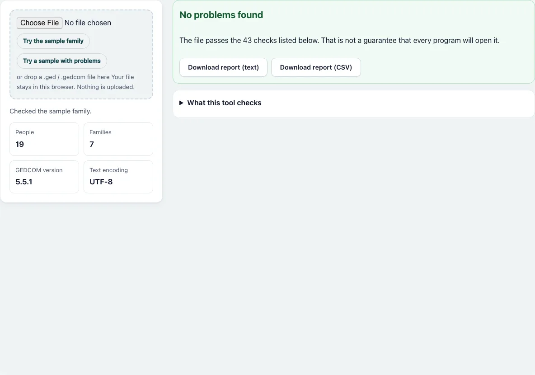Click the No file chosen label
This screenshot has height=375, width=535.
[x=88, y=23]
